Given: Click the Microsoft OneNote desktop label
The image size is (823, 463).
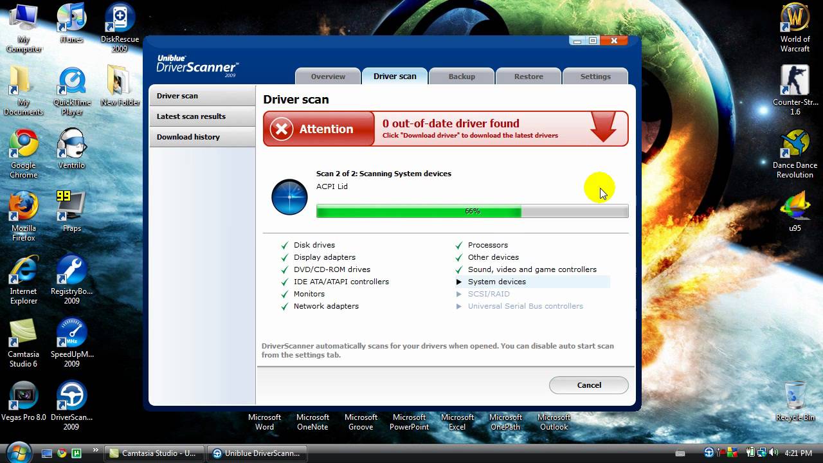Looking at the screenshot, I should coord(312,422).
